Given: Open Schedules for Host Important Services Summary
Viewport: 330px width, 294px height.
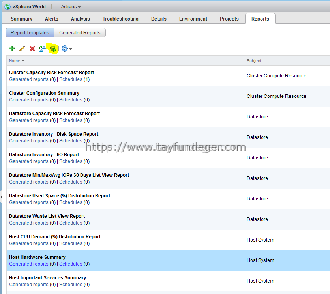Looking at the screenshot, I should pyautogui.click(x=71, y=284).
